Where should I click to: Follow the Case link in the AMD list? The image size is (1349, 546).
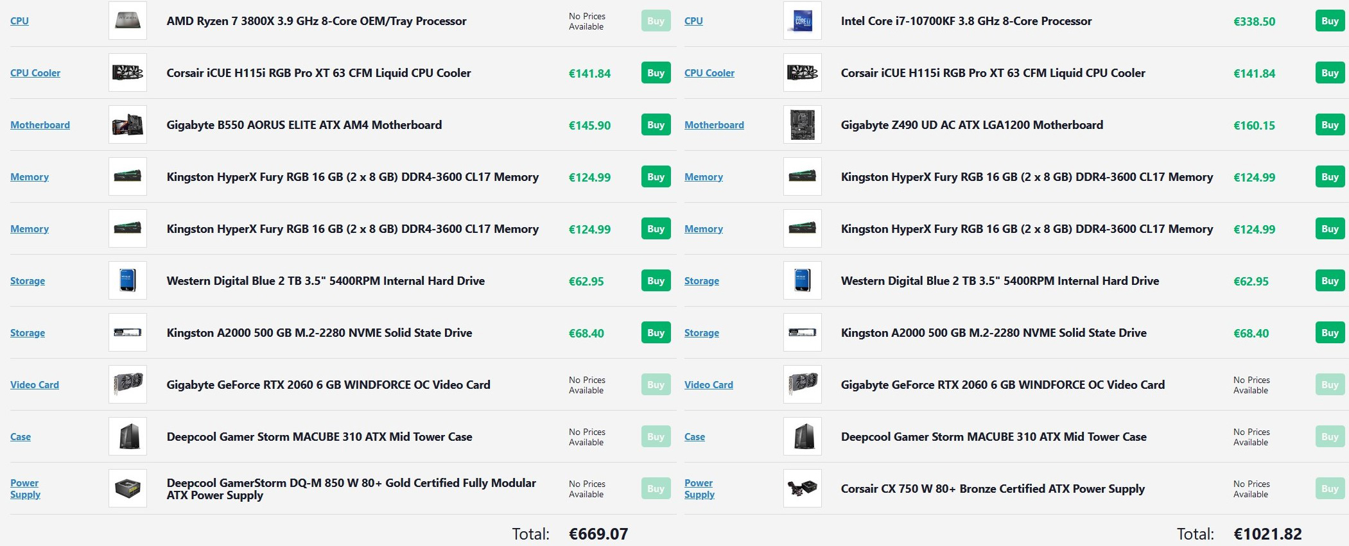click(x=21, y=436)
